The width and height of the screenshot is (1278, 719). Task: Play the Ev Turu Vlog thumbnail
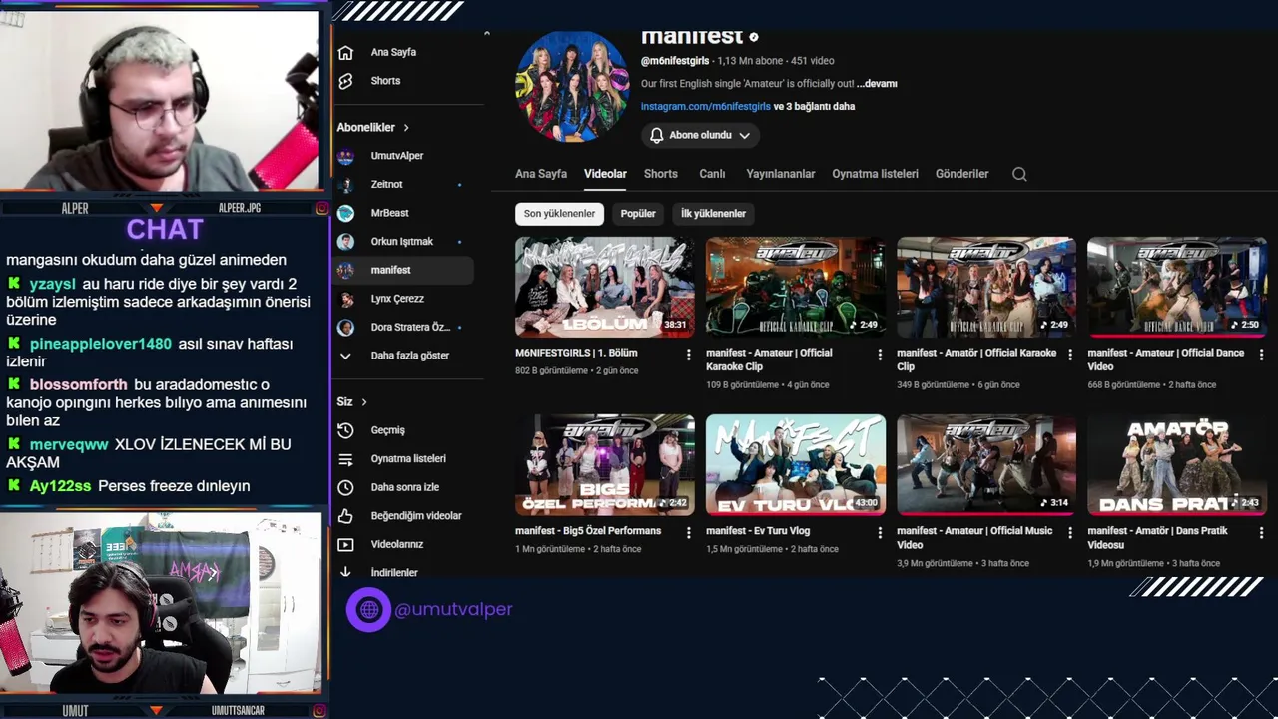click(796, 465)
